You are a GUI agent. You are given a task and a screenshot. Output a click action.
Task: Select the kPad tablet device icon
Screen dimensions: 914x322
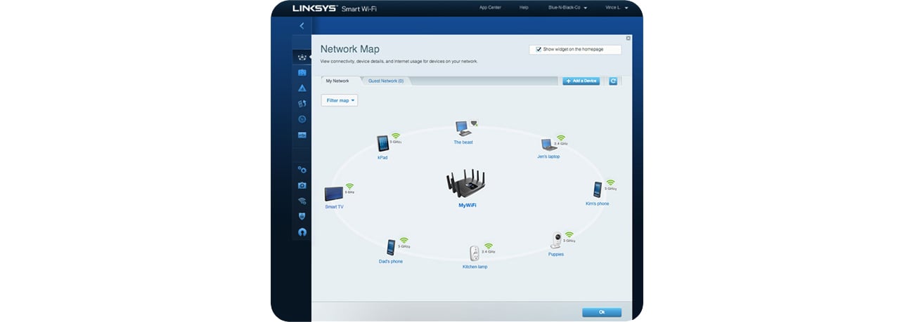[382, 144]
